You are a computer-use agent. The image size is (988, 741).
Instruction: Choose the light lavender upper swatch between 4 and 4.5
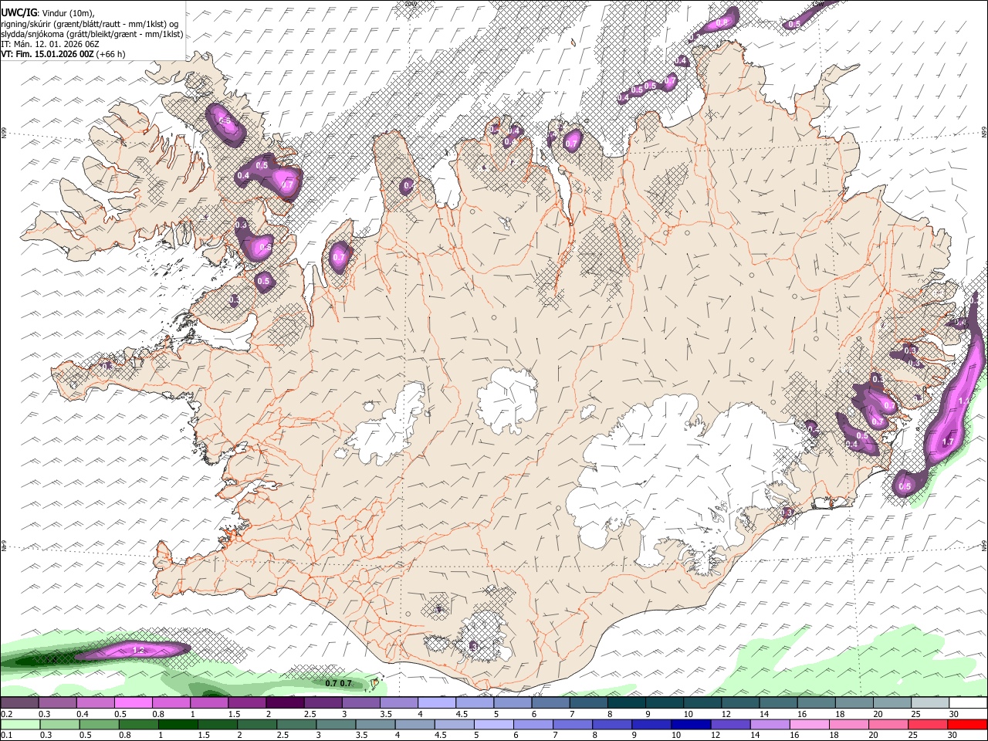(435, 703)
